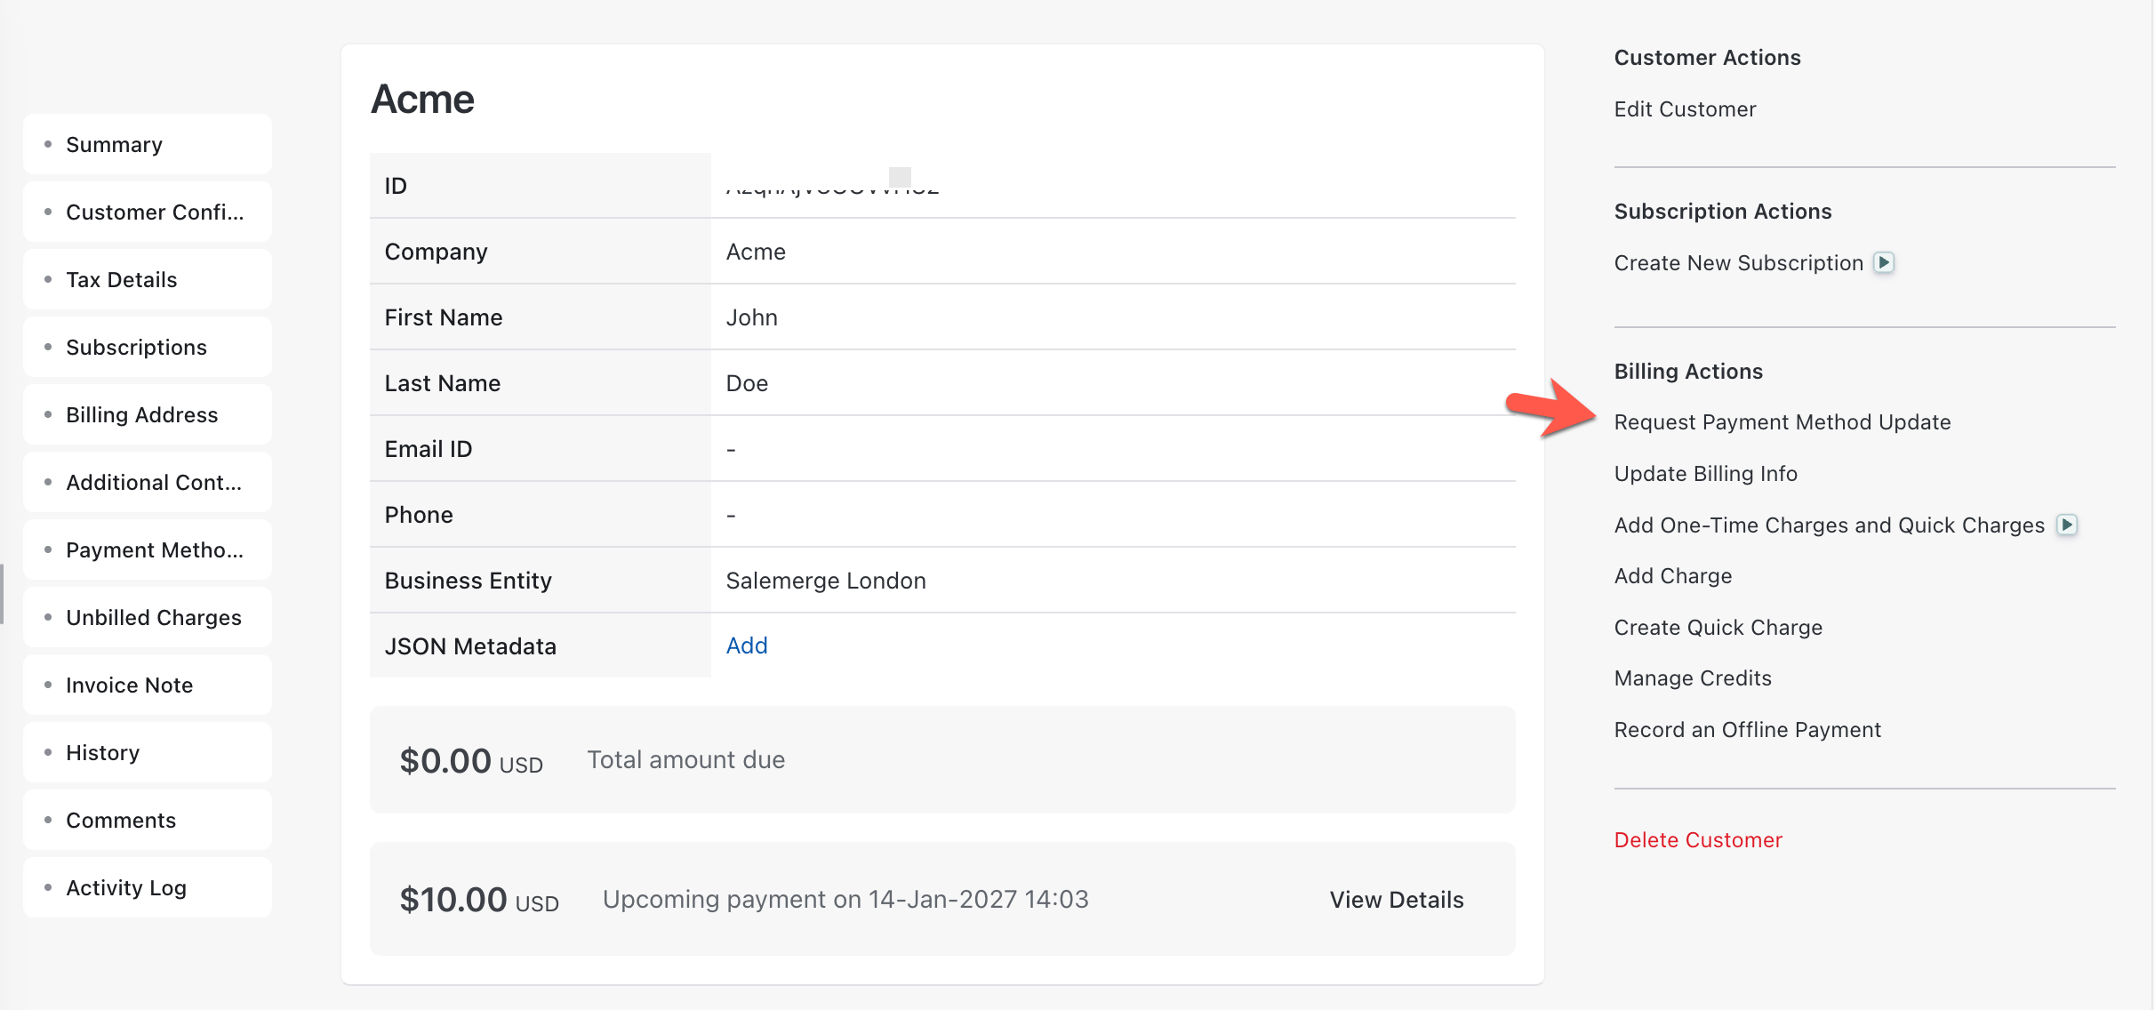Open the Summary section

(x=114, y=145)
